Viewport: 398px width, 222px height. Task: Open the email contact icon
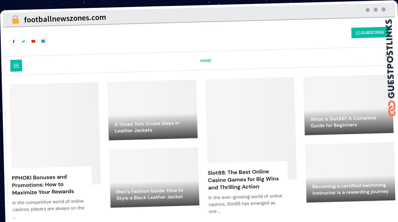tap(43, 41)
